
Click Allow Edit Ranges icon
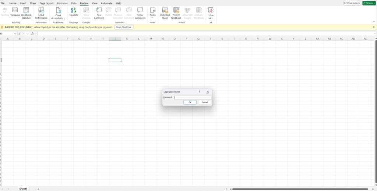(x=187, y=10)
